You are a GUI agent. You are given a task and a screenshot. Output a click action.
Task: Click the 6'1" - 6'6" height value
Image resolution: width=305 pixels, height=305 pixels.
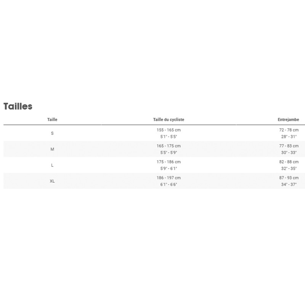tap(169, 185)
